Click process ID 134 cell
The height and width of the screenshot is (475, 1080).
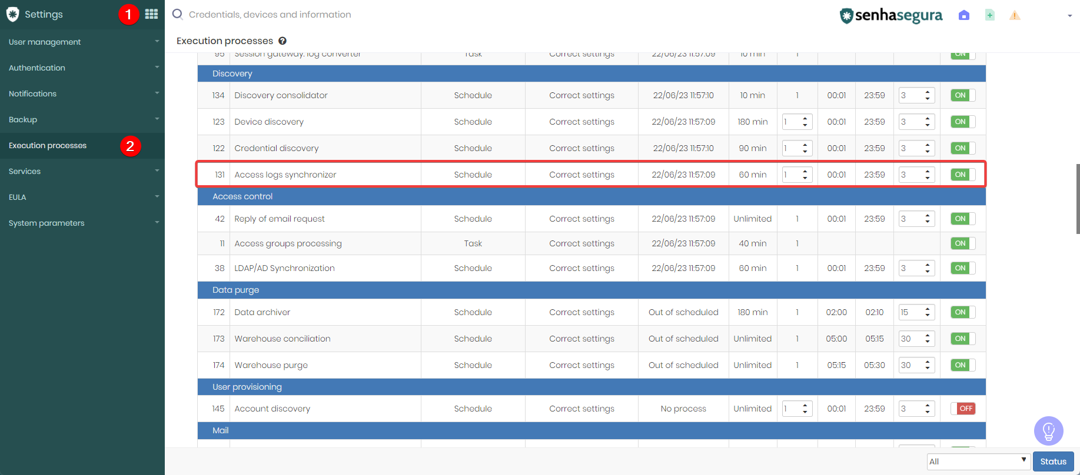click(218, 95)
